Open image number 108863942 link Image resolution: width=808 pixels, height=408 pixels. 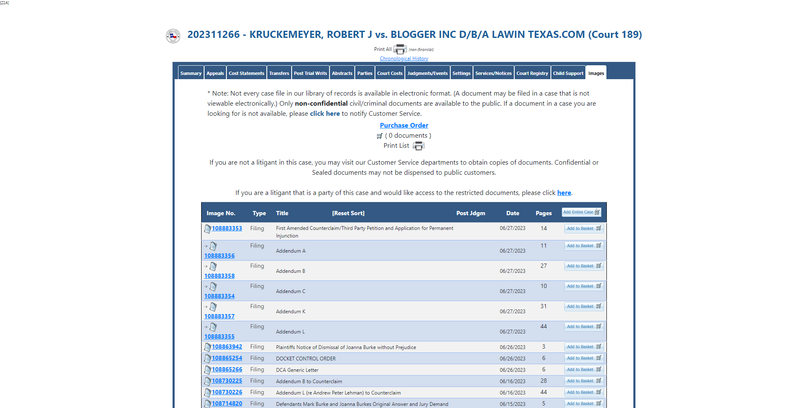(x=227, y=347)
